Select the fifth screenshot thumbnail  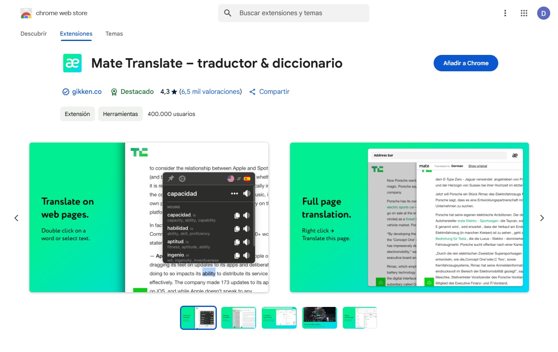[360, 318]
